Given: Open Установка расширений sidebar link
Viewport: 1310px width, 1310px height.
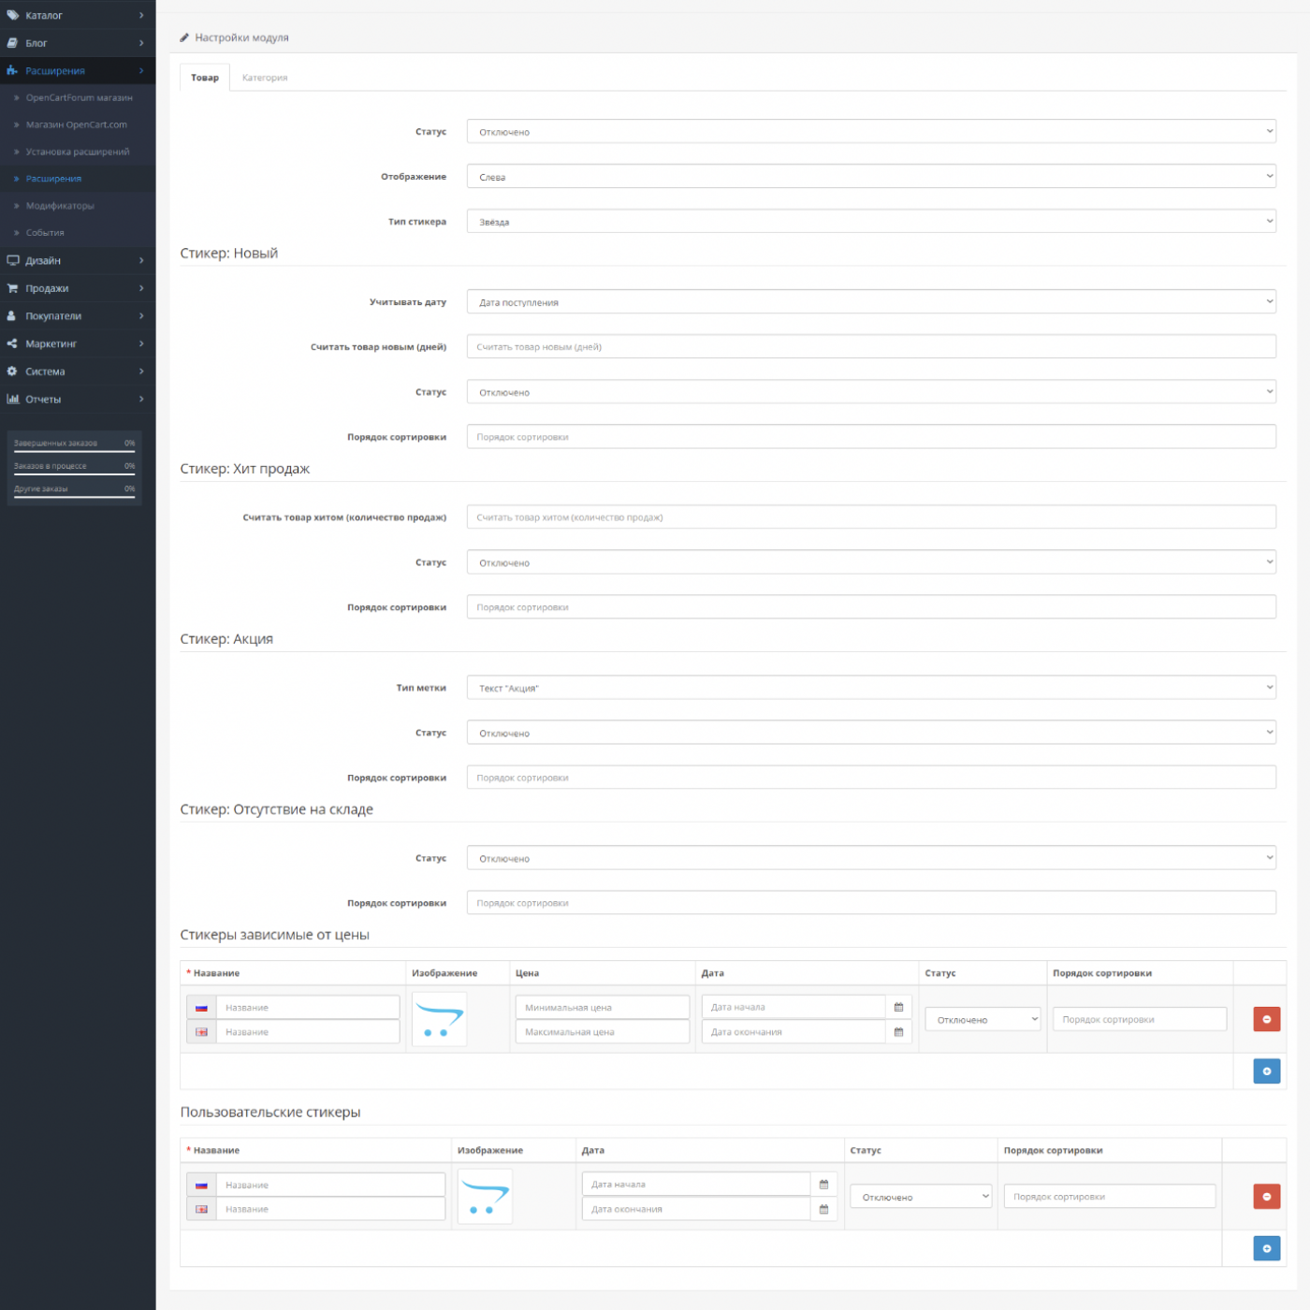Looking at the screenshot, I should coord(78,152).
